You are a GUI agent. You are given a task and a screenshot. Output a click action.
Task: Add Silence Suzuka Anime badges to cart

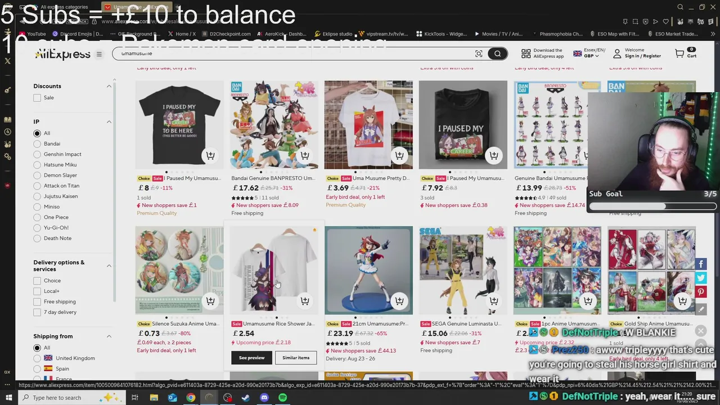[210, 301]
